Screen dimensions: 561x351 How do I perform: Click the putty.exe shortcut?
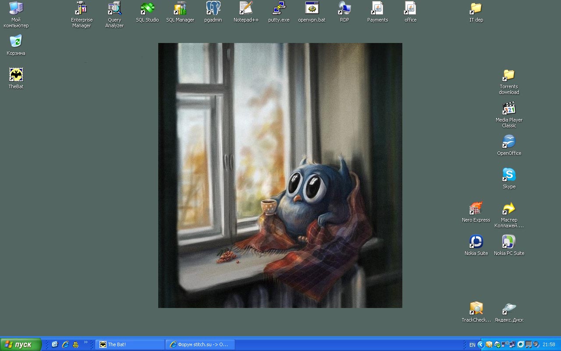pyautogui.click(x=279, y=12)
